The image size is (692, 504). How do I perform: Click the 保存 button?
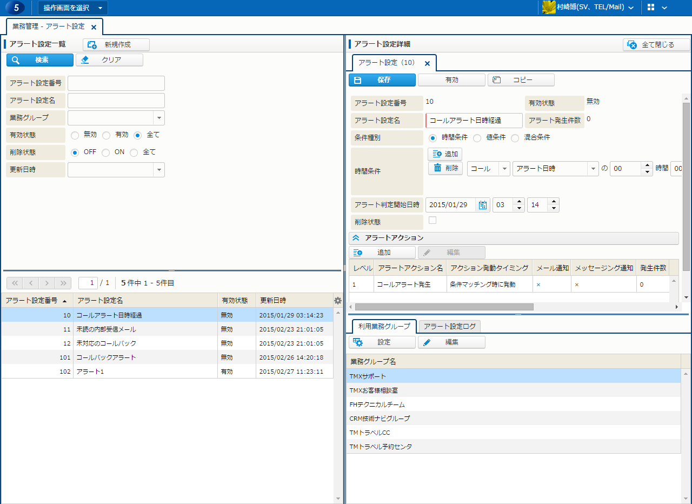coord(382,80)
